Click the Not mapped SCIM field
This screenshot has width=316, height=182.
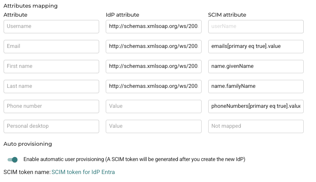point(256,126)
